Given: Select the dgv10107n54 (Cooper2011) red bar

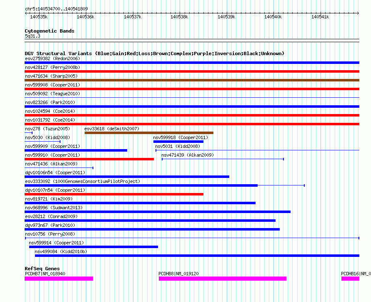Looking at the screenshot, I should point(114,194).
